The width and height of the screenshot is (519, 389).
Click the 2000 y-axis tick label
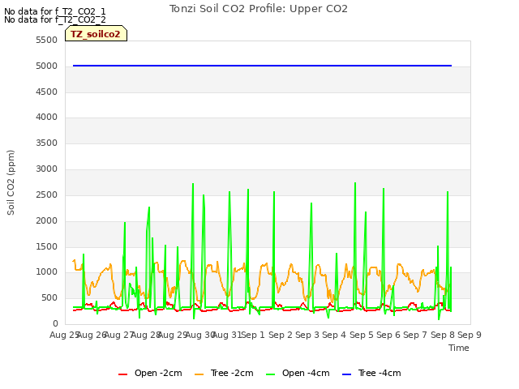47,220
